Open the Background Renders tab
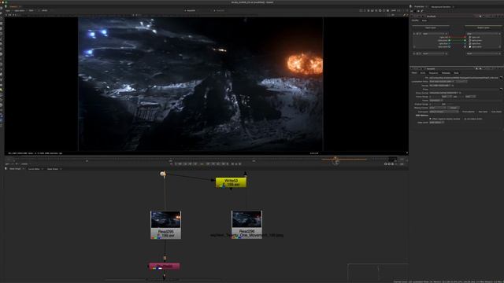Image resolution: width=504 pixels, height=283 pixels. click(x=441, y=6)
